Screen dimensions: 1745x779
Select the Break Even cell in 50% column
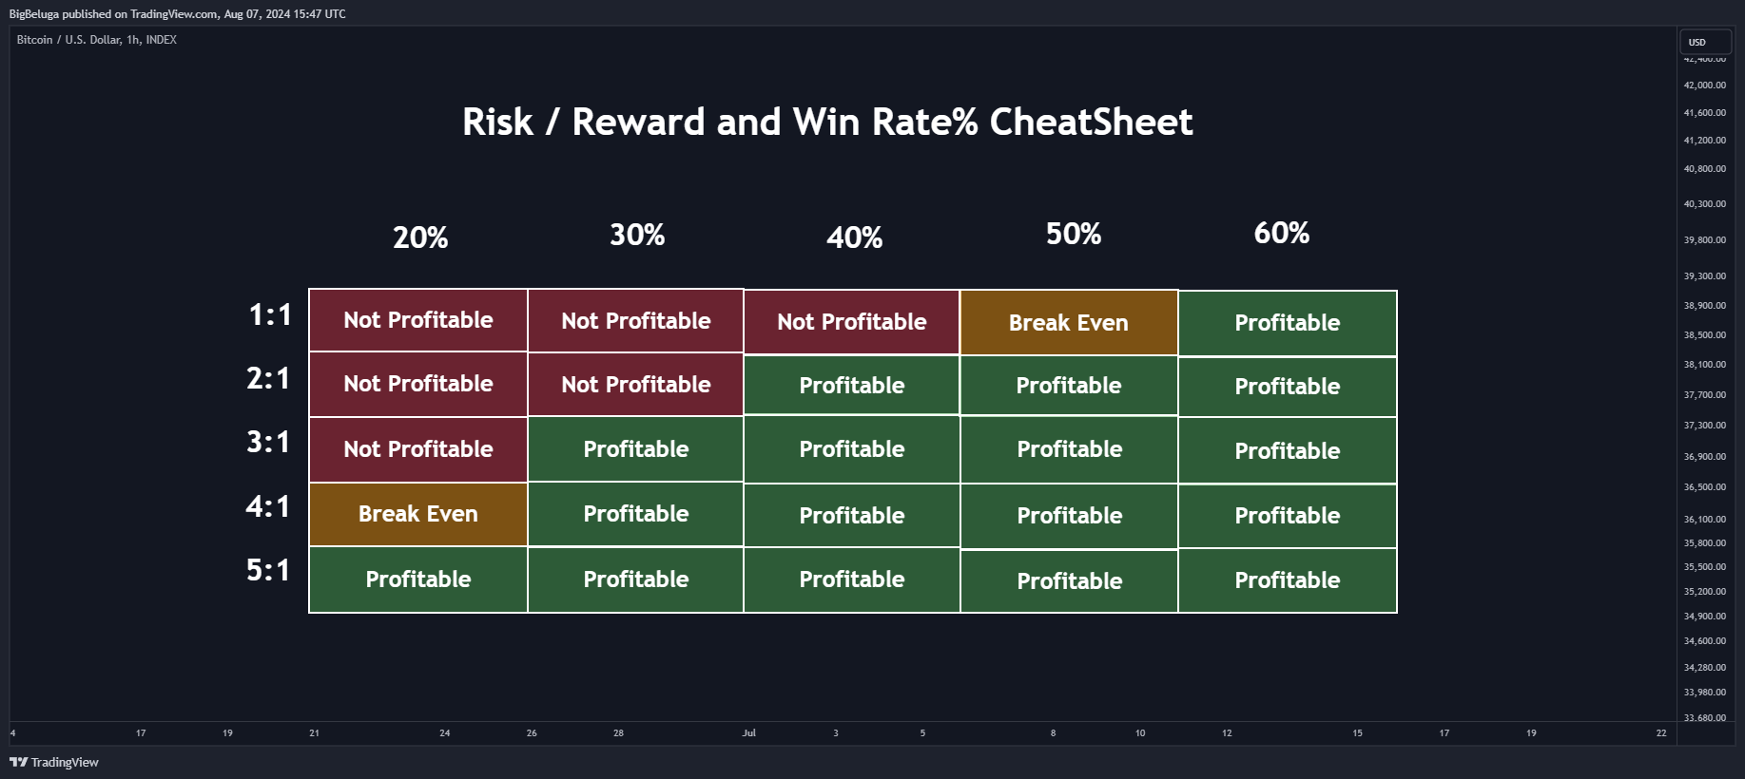click(1069, 323)
